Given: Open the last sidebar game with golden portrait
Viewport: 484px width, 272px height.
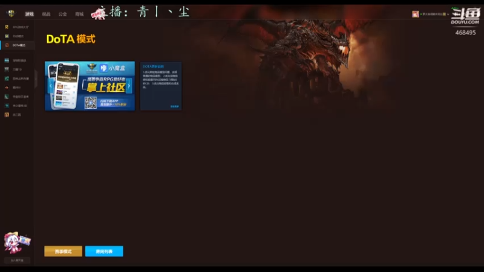Looking at the screenshot, I should (18, 115).
